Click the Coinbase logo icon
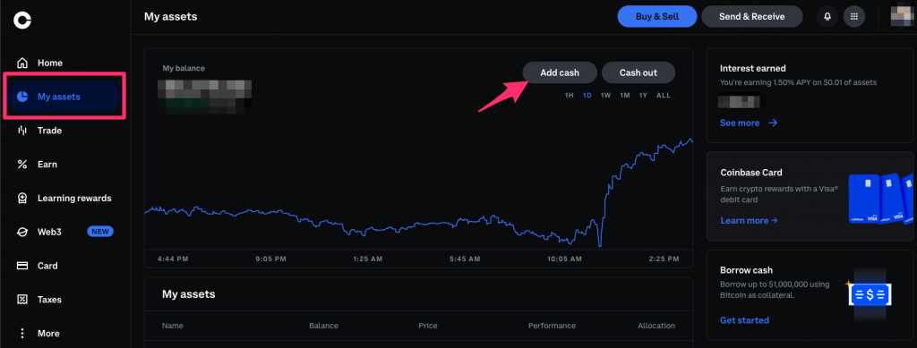 pyautogui.click(x=22, y=20)
